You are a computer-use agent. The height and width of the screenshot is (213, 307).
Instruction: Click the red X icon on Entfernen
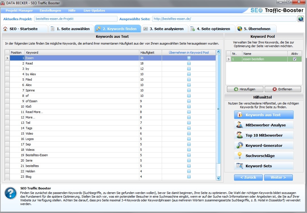(x=275, y=89)
